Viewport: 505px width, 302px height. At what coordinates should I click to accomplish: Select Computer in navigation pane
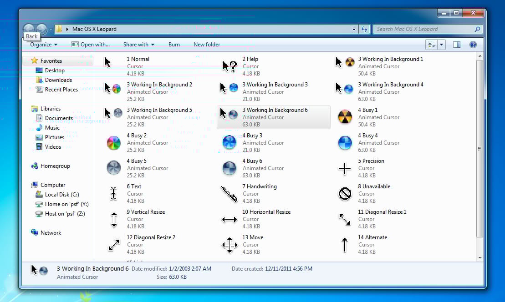(x=53, y=185)
